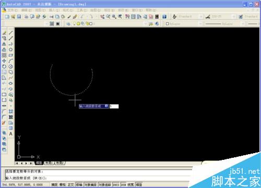Viewport: 261px width, 188px height.
Task: Click the Match Properties brush icon
Action: 69,17
